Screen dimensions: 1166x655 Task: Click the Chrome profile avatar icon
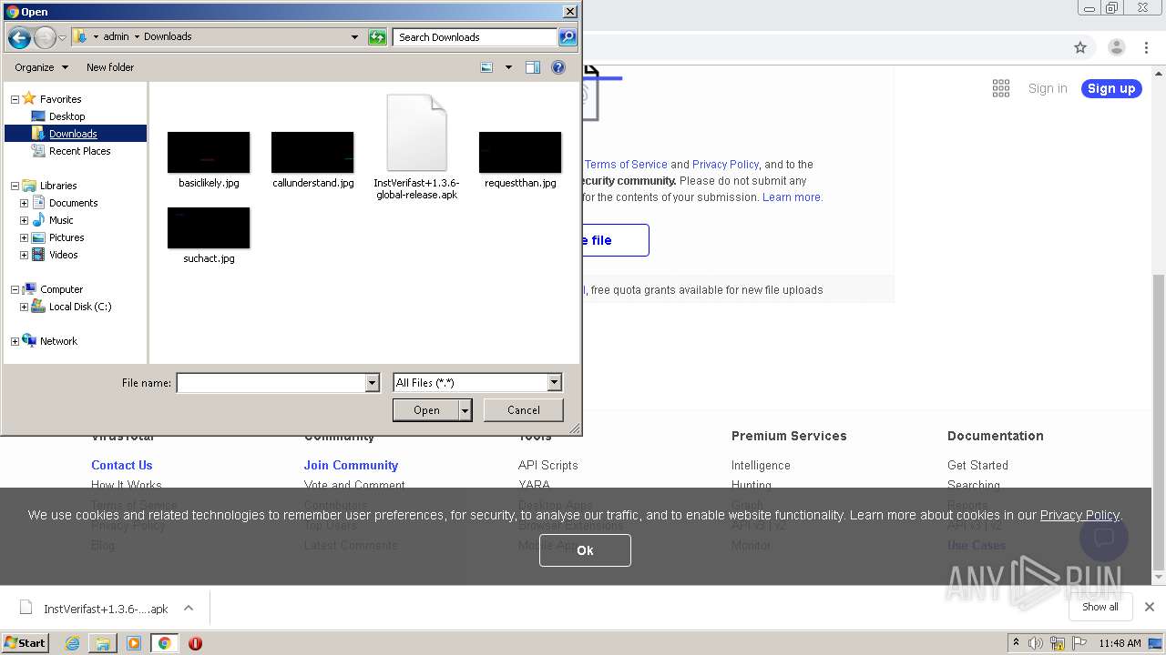1116,47
